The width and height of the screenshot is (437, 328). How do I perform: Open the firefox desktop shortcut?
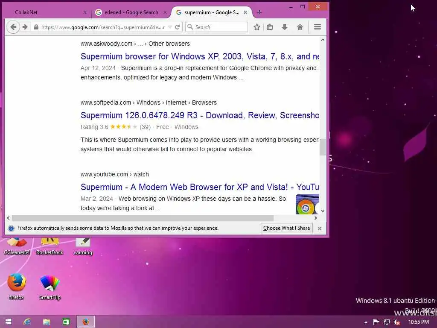(17, 287)
